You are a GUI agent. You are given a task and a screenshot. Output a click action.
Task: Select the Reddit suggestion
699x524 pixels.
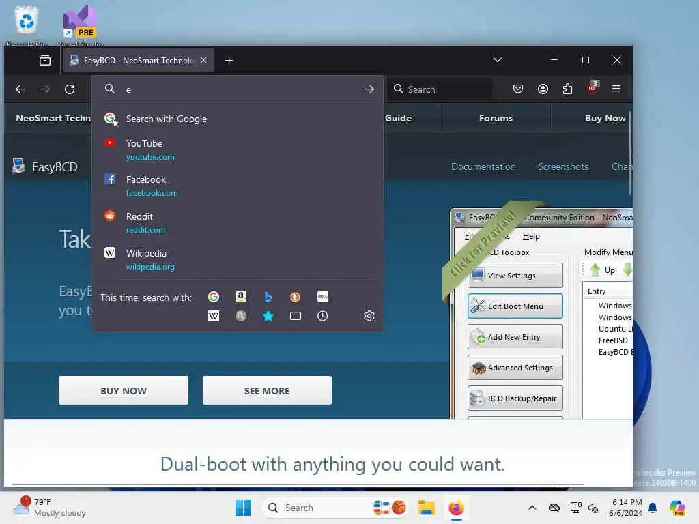[237, 223]
